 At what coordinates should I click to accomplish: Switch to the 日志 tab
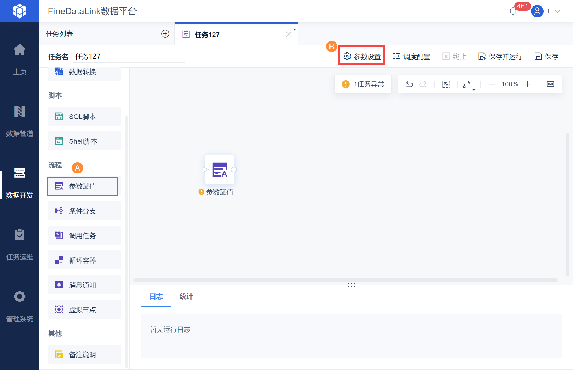pyautogui.click(x=156, y=296)
